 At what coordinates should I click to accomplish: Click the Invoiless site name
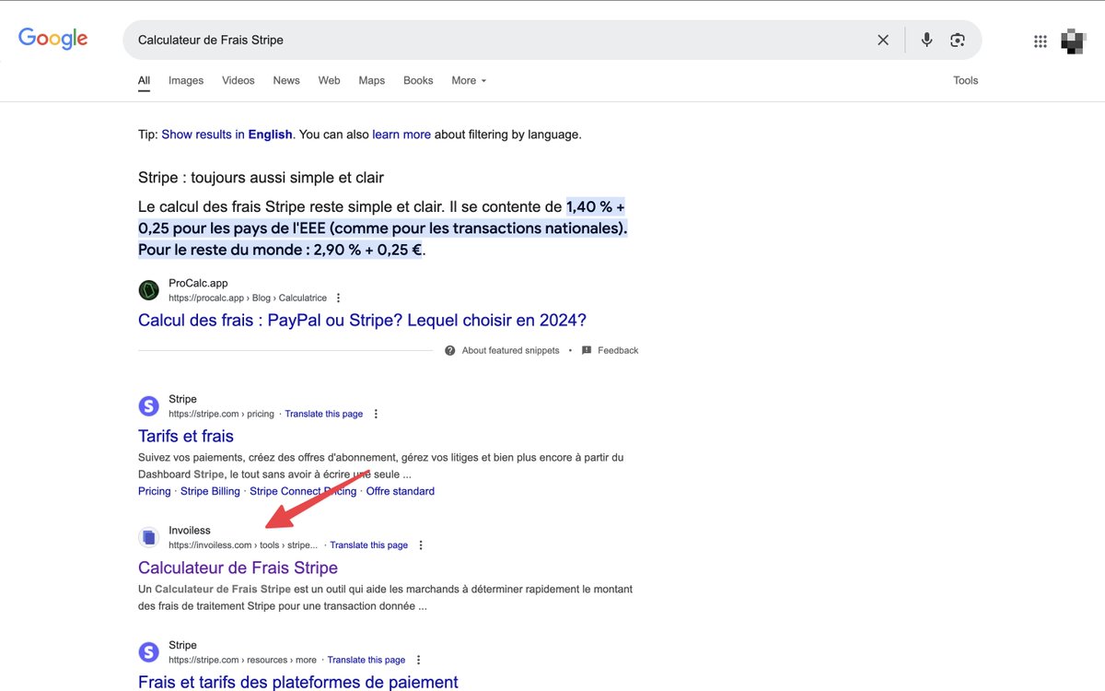pos(190,531)
